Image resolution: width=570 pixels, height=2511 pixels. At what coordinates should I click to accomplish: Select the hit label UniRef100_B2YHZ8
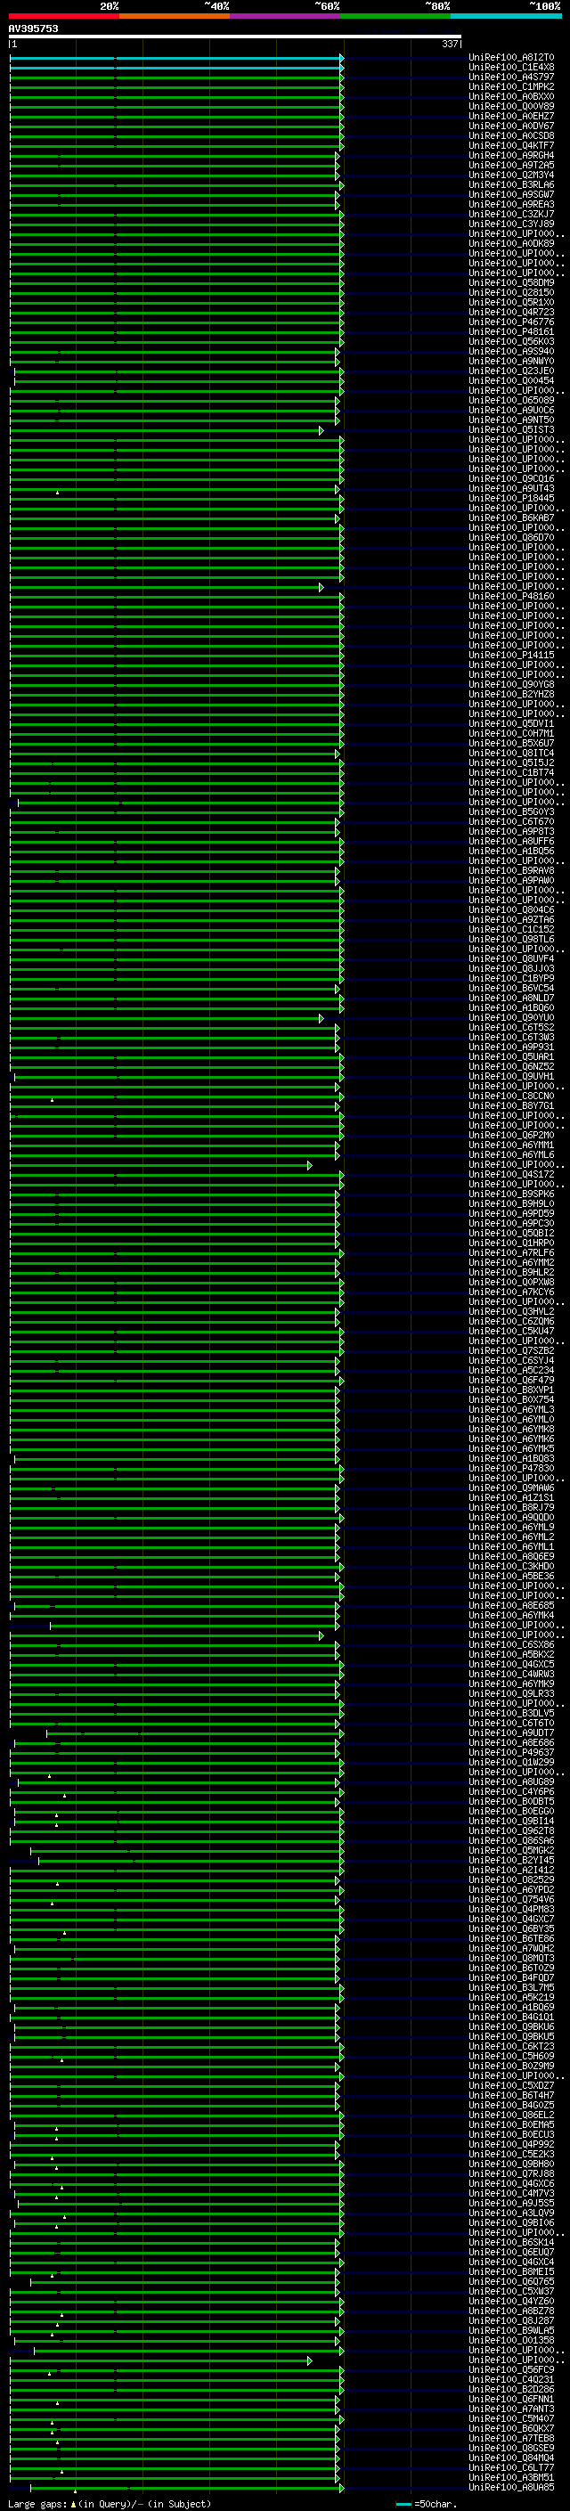511,694
